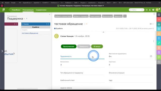
Task: Open the orange dropdown arrow after title star
Action: point(87,24)
